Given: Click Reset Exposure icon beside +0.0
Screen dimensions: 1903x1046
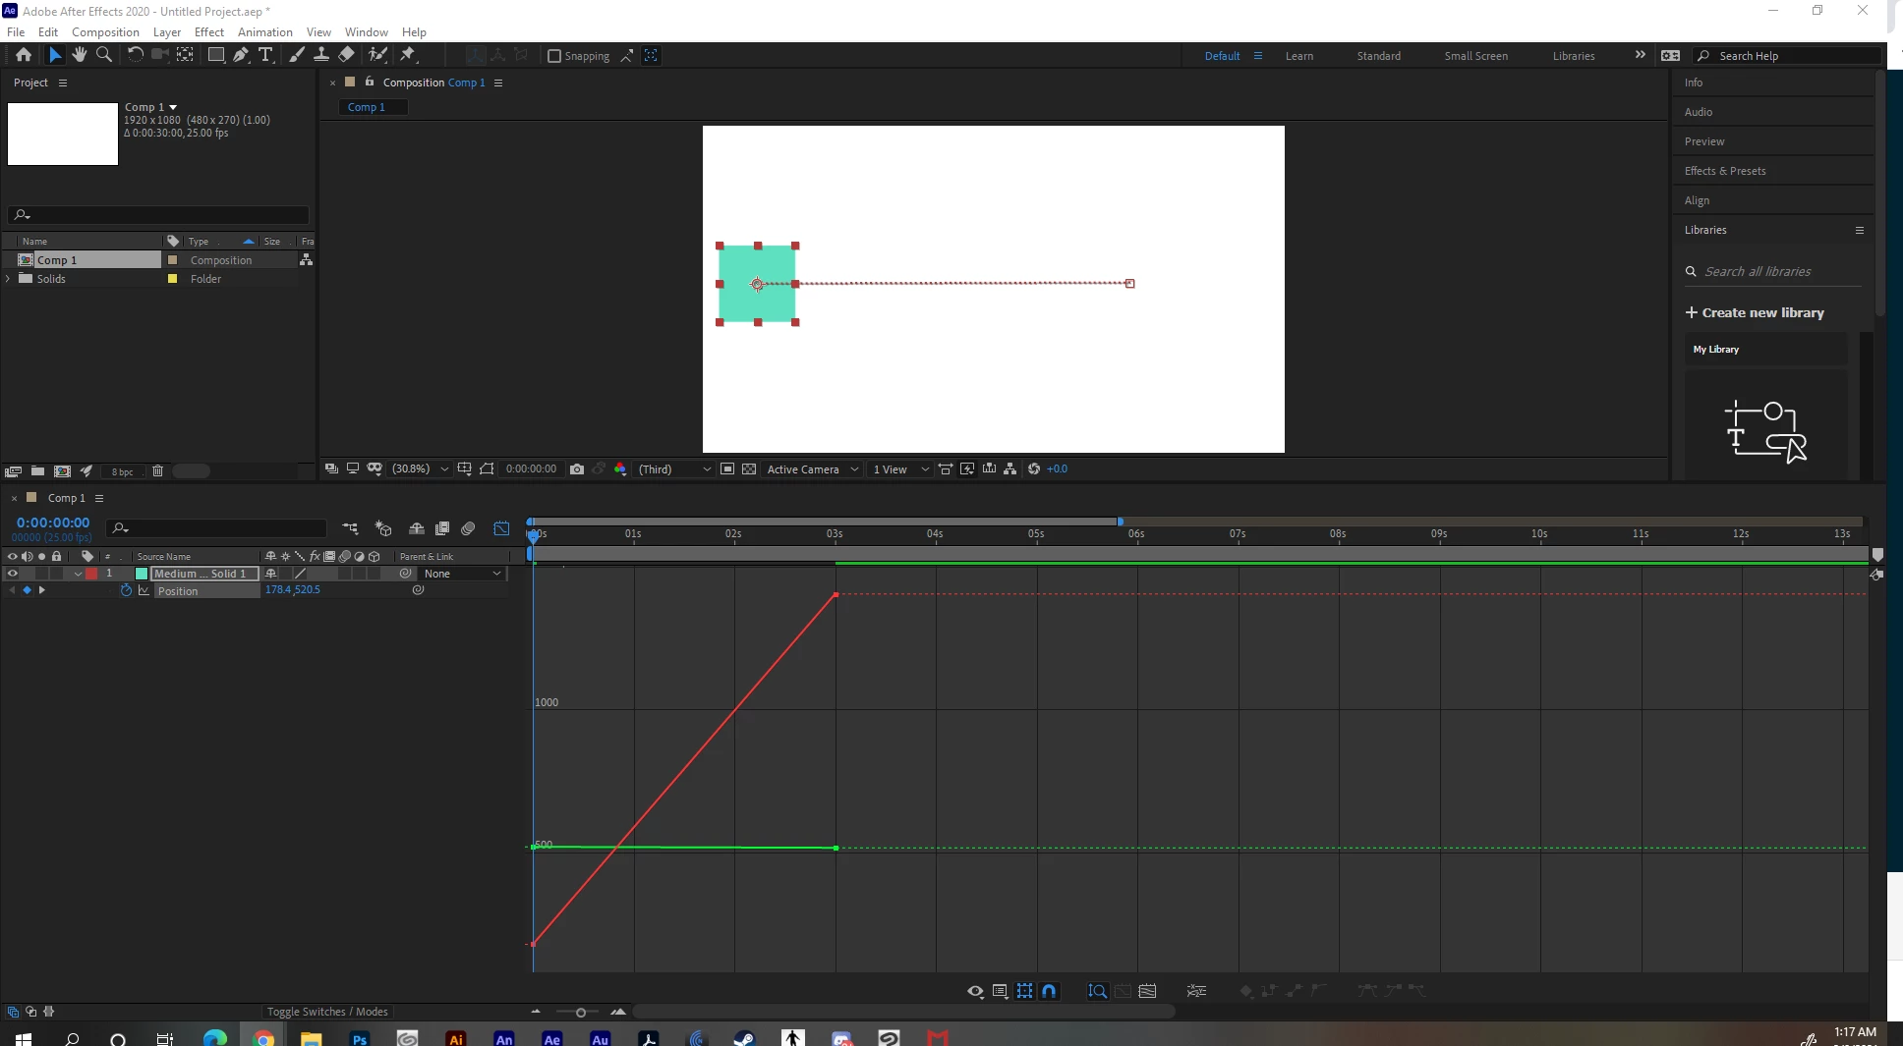Looking at the screenshot, I should 1034,468.
